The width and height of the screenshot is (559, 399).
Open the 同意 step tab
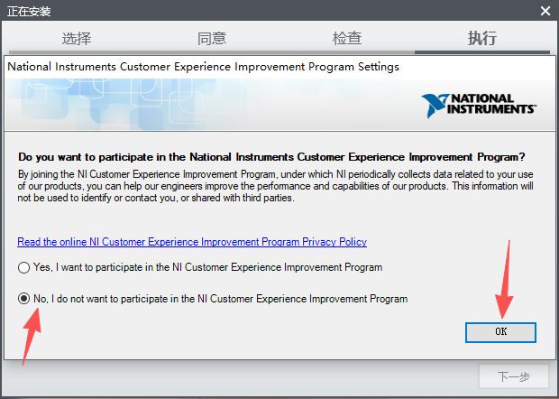(212, 39)
